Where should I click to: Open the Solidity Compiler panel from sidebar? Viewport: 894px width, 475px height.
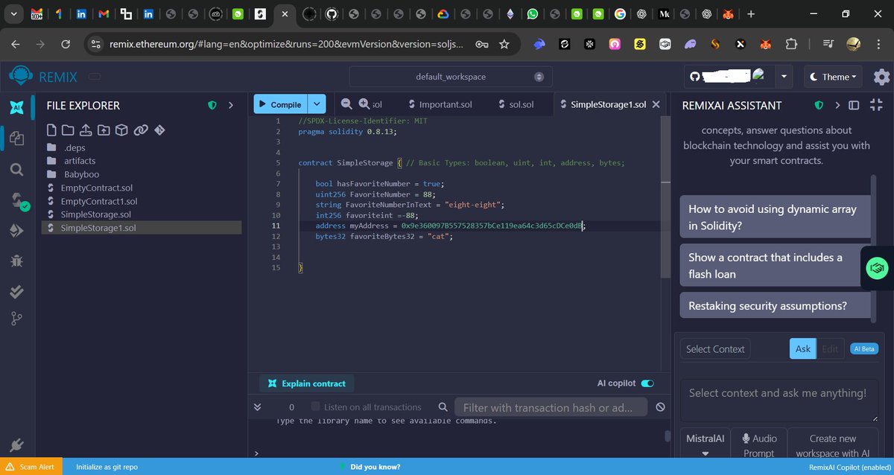pyautogui.click(x=16, y=200)
